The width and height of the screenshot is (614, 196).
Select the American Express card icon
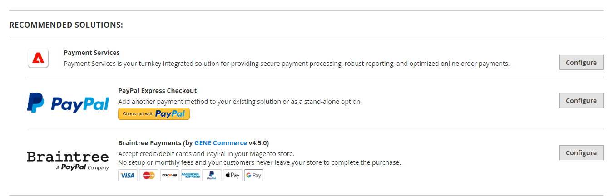coord(191,176)
